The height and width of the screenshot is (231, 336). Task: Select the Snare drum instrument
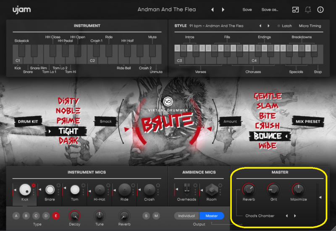click(x=50, y=189)
